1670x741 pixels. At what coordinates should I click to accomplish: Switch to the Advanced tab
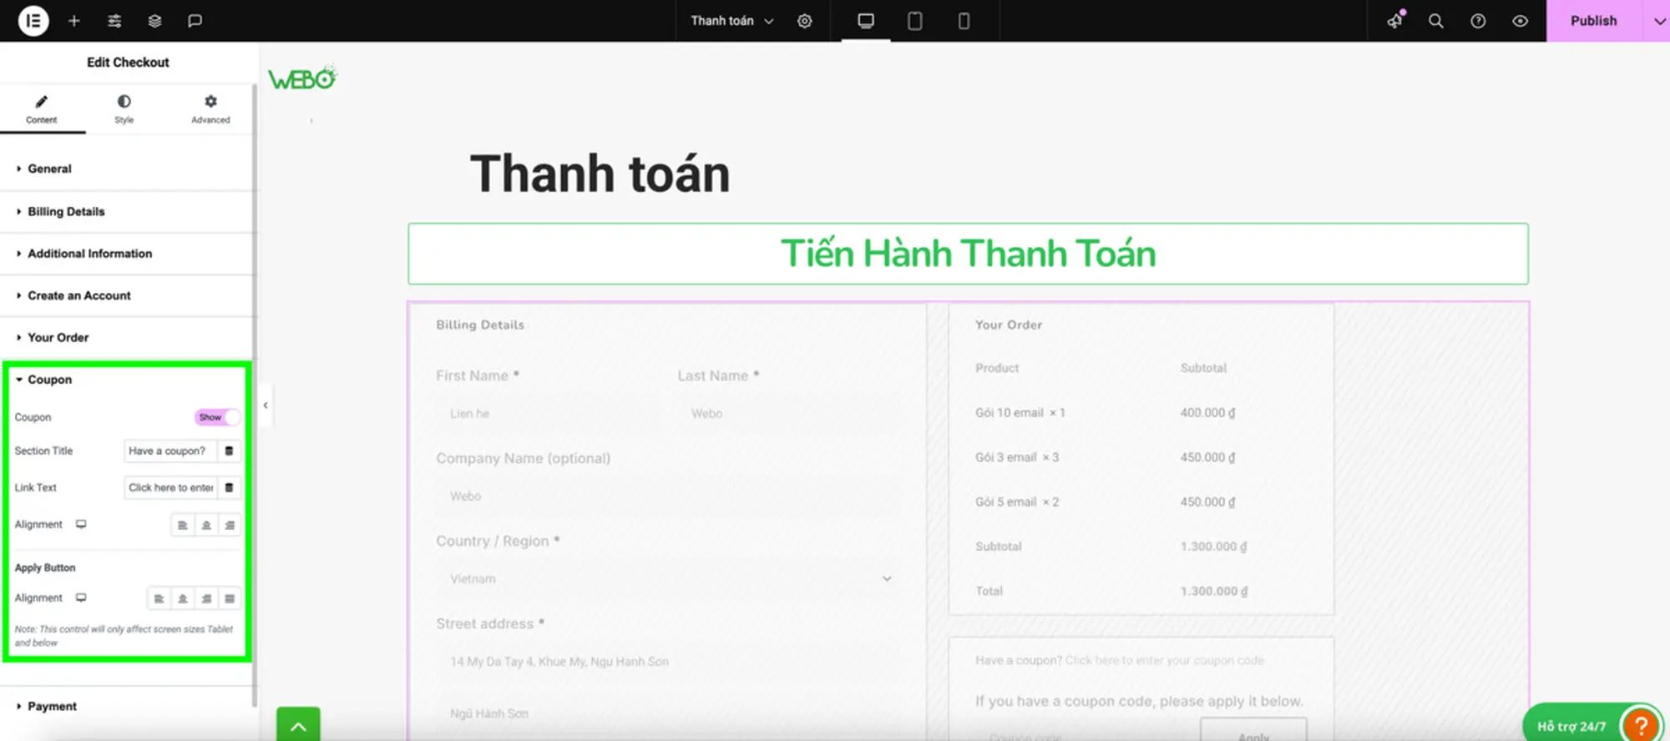(x=210, y=109)
